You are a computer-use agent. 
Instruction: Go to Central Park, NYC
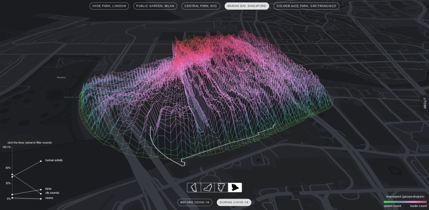(202, 6)
